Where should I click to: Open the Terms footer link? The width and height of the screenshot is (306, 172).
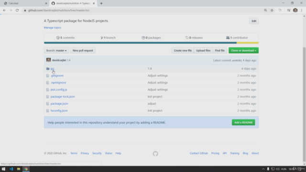tap(74, 153)
